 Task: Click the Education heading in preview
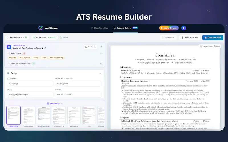pyautogui.click(x=125, y=67)
